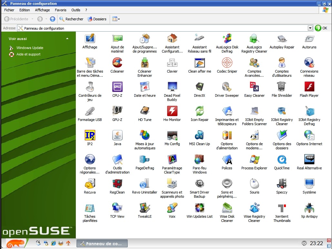Launch Revo Uninstaller icon

145,184
